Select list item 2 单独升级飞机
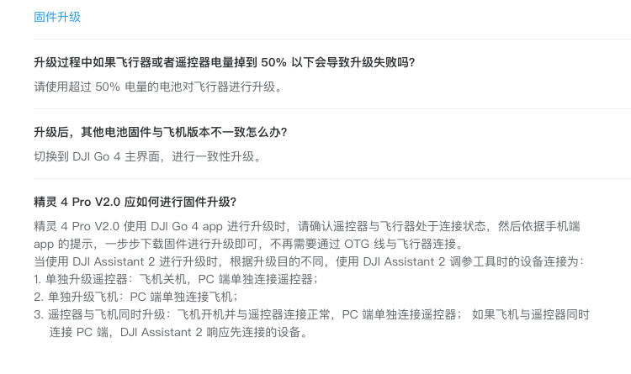Image resolution: width=631 pixels, height=374 pixels. (x=136, y=297)
